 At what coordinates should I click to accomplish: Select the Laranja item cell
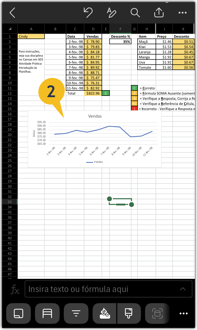point(147,52)
